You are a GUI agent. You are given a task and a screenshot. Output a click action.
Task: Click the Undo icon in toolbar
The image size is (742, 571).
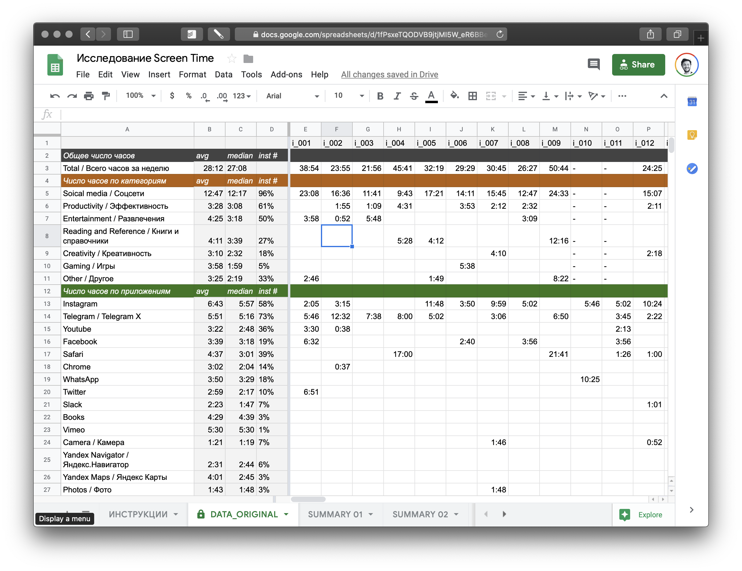coord(55,96)
